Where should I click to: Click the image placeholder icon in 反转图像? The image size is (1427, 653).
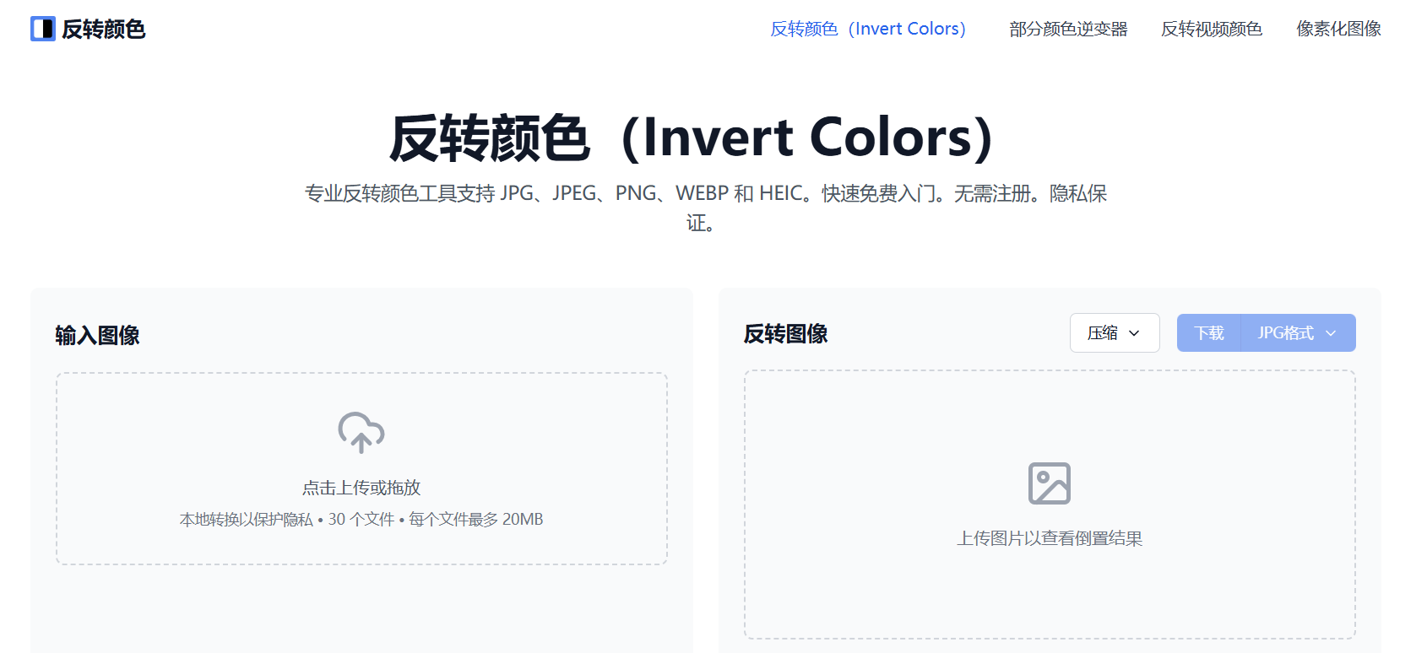coord(1050,483)
